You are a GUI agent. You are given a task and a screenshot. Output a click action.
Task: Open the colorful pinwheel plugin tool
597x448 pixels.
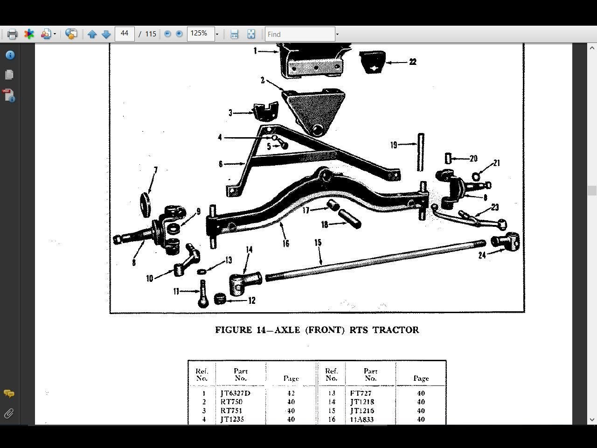coord(29,34)
